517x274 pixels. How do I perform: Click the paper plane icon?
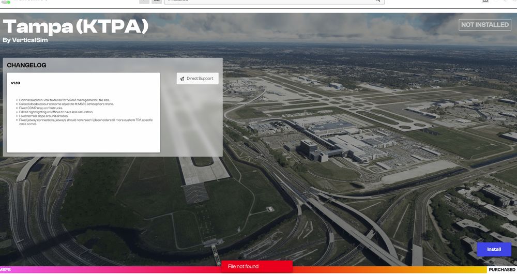(x=182, y=79)
